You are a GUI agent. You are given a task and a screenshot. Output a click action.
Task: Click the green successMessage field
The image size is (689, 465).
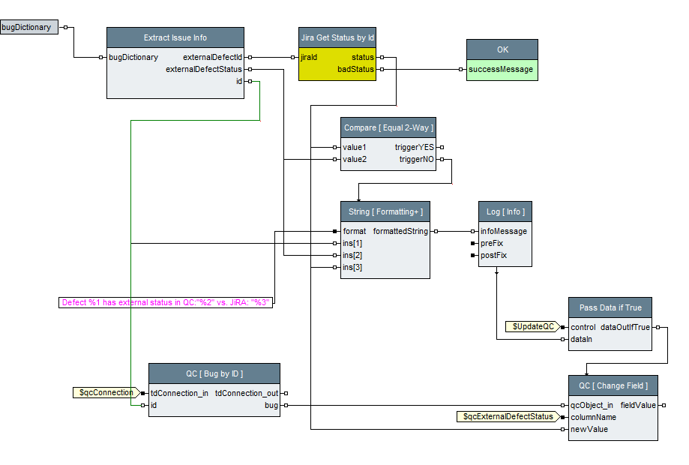point(502,70)
